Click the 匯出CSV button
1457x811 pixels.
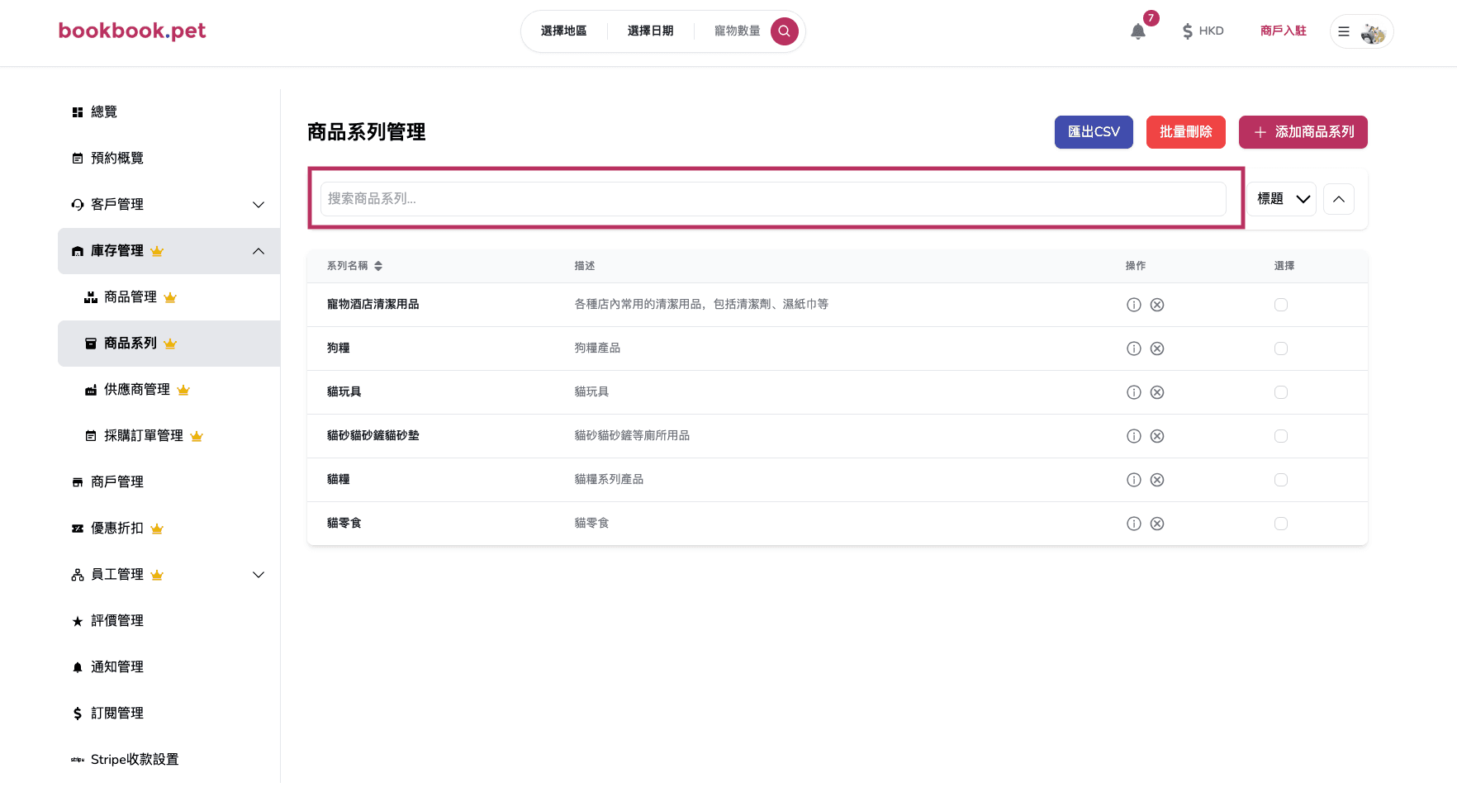pyautogui.click(x=1094, y=132)
